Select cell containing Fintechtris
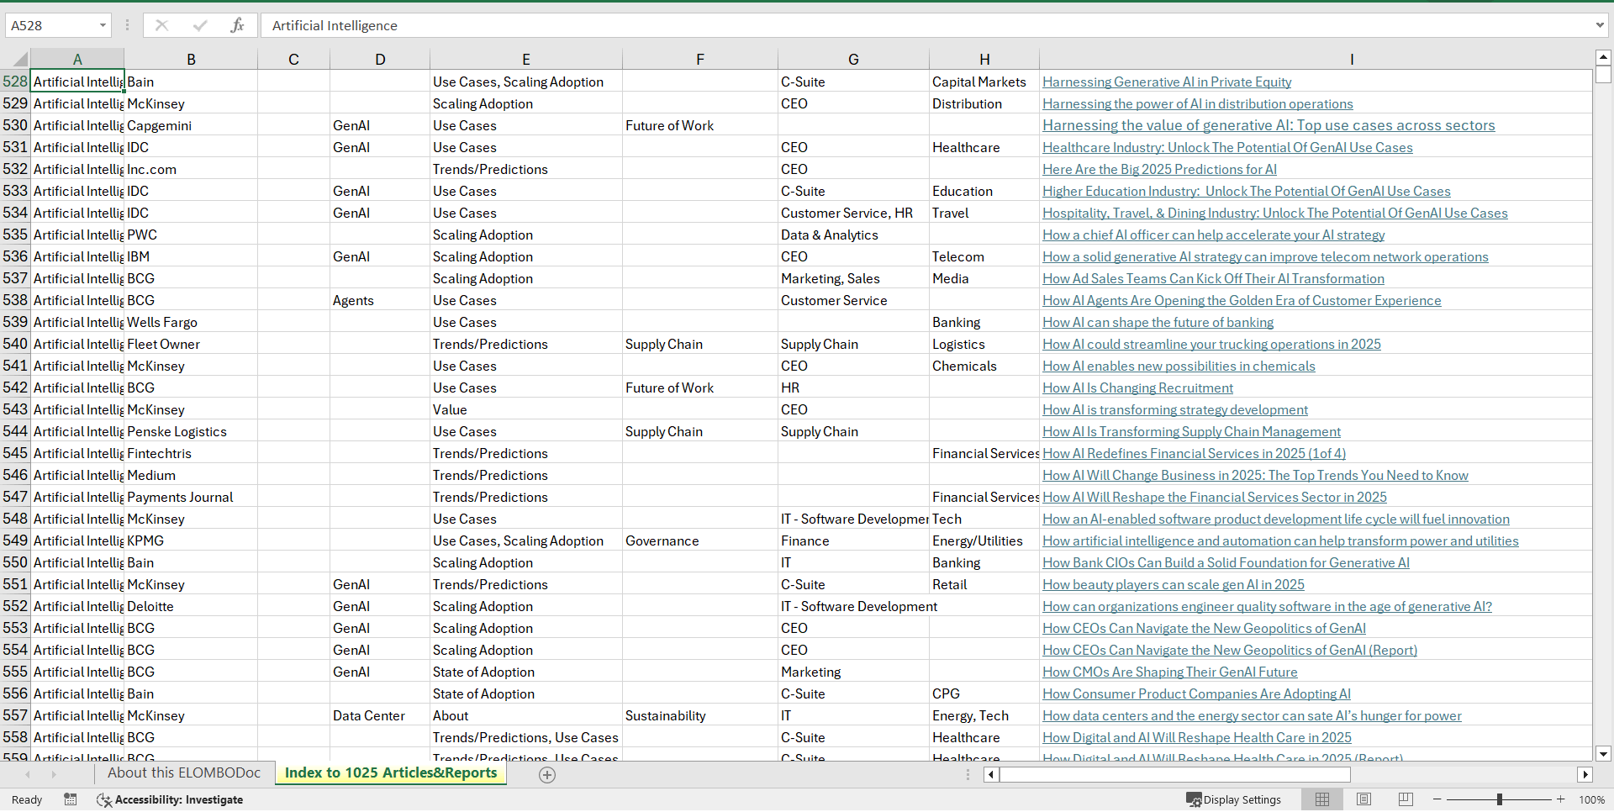This screenshot has height=812, width=1614. (191, 453)
